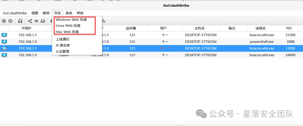Select the 上线通知 menu entry

(62, 39)
